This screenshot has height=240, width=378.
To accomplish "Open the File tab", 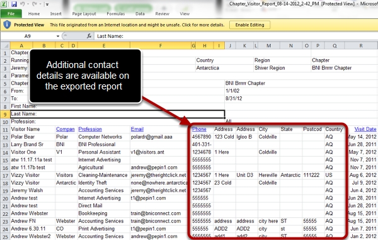I will pos(11,14).
